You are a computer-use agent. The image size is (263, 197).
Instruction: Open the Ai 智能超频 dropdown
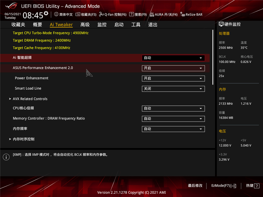pyautogui.click(x=173, y=58)
